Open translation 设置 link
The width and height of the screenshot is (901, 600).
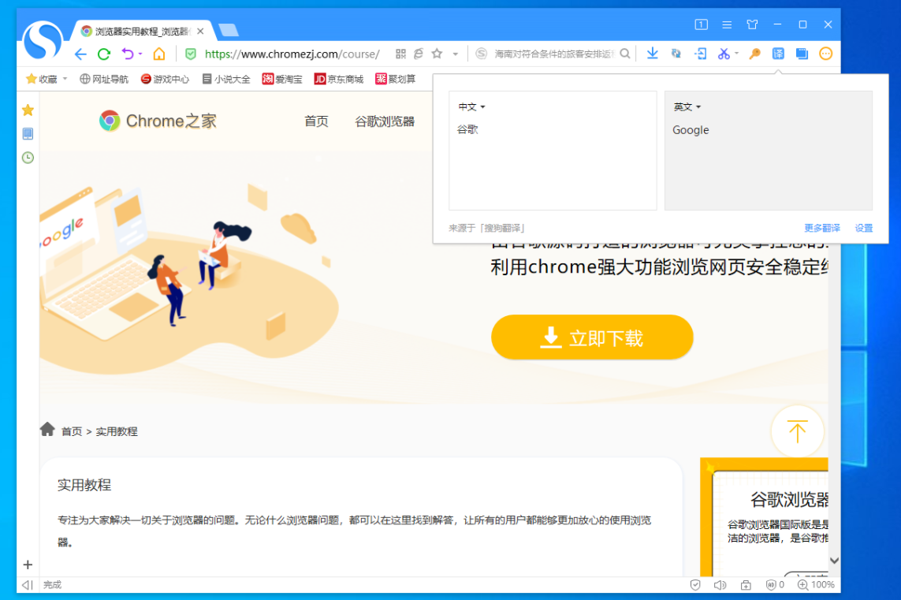pyautogui.click(x=864, y=228)
